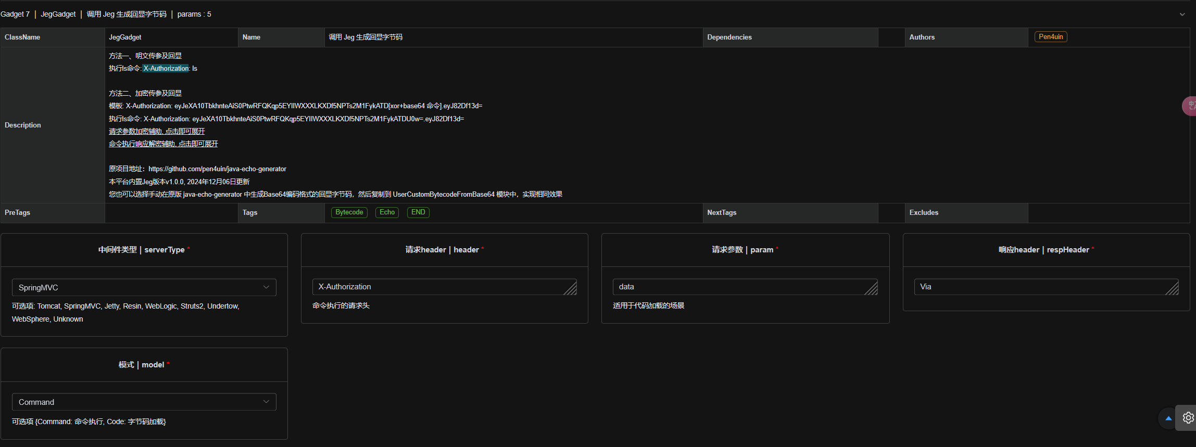Click the params : 5 header text
This screenshot has height=447, width=1196.
click(x=194, y=14)
